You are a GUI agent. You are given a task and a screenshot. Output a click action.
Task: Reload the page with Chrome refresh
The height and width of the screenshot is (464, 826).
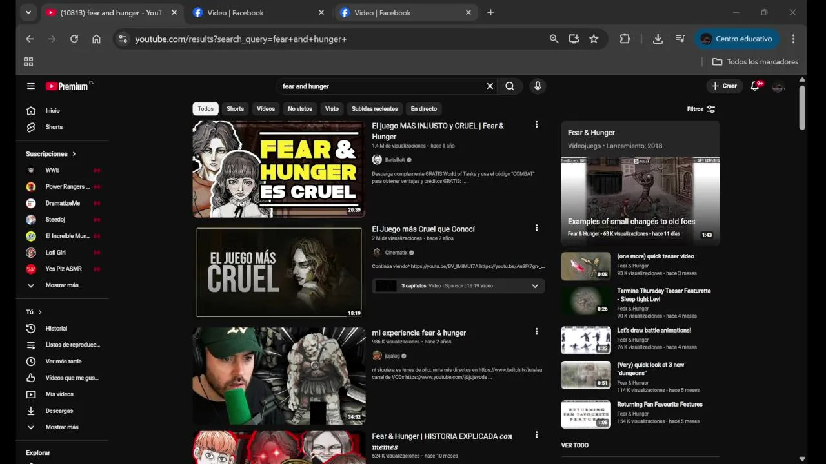pyautogui.click(x=74, y=39)
